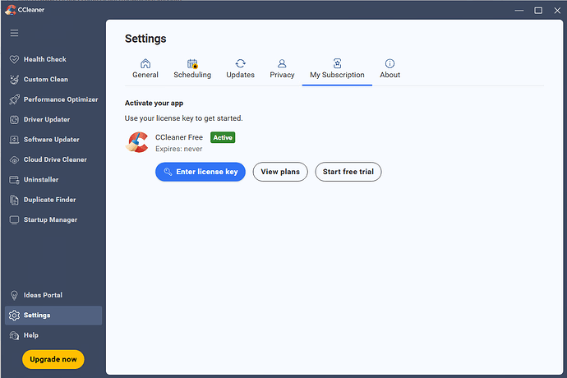Click the Startup Manager monitor icon
The width and height of the screenshot is (567, 378).
pyautogui.click(x=14, y=220)
